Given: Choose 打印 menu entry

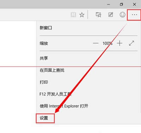Looking at the screenshot, I should tap(44, 82).
